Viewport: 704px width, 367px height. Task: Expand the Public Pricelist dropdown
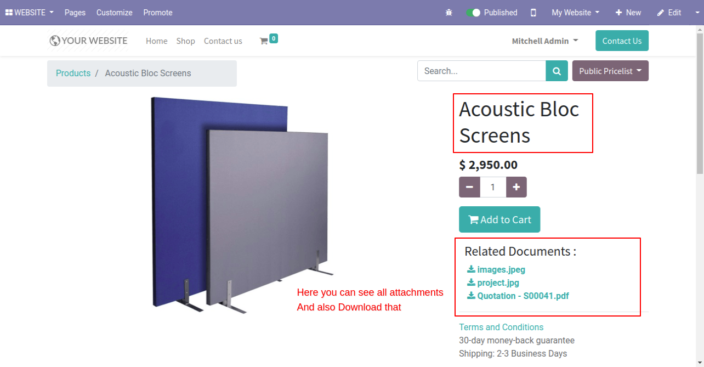[x=610, y=71]
